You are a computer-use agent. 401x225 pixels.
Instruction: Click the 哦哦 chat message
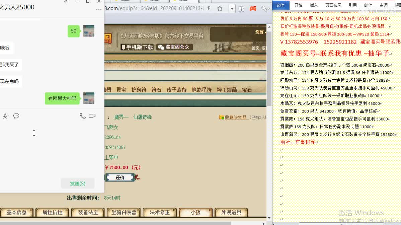(x=5, y=48)
